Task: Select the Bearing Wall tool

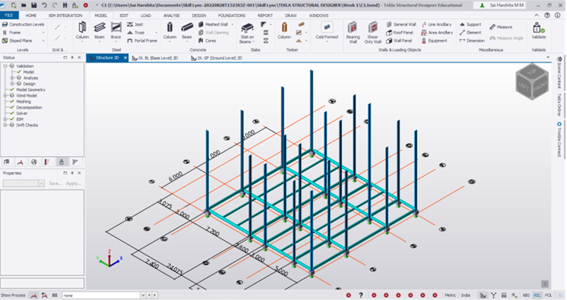Action: pos(352,33)
